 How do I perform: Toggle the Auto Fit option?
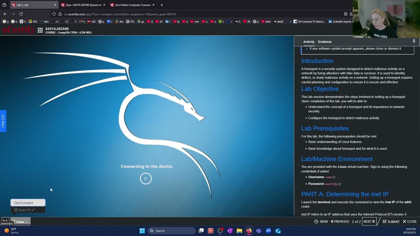click(28, 210)
